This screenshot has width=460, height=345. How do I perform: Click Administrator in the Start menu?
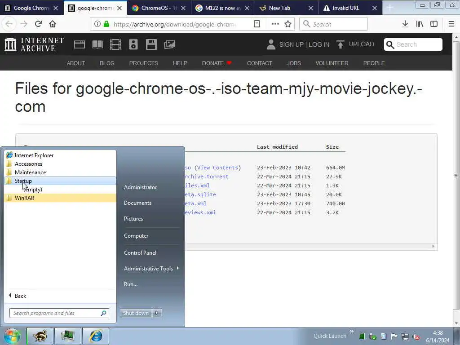[x=140, y=187]
